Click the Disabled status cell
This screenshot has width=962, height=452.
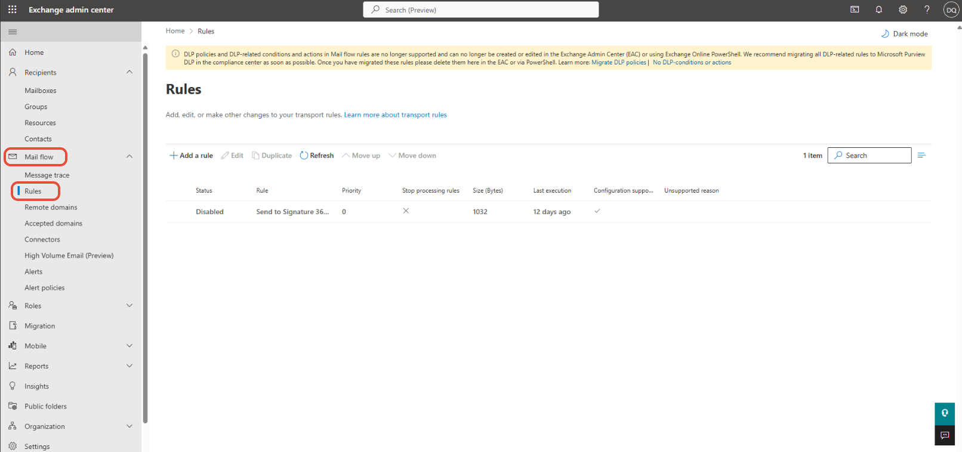(209, 212)
